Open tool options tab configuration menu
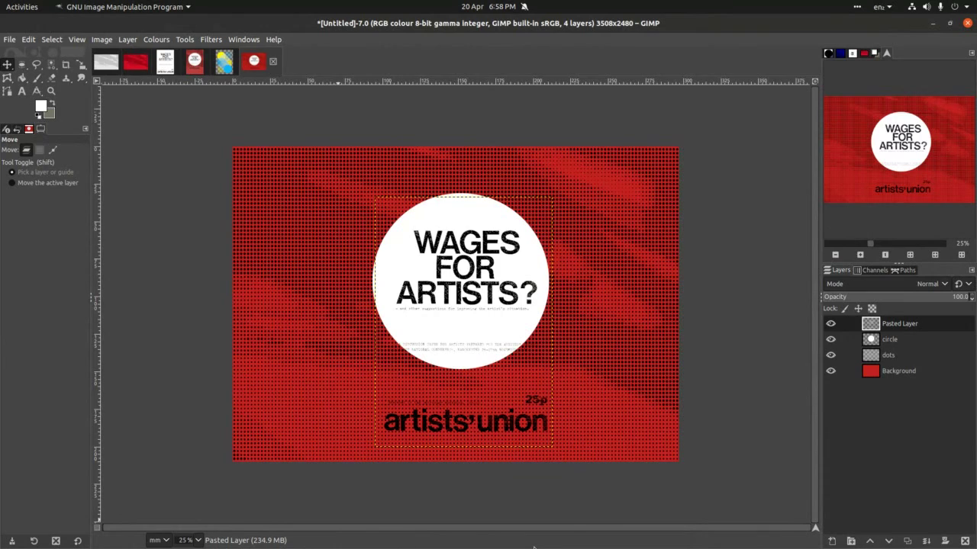Screen dimensions: 977x549 pyautogui.click(x=85, y=128)
